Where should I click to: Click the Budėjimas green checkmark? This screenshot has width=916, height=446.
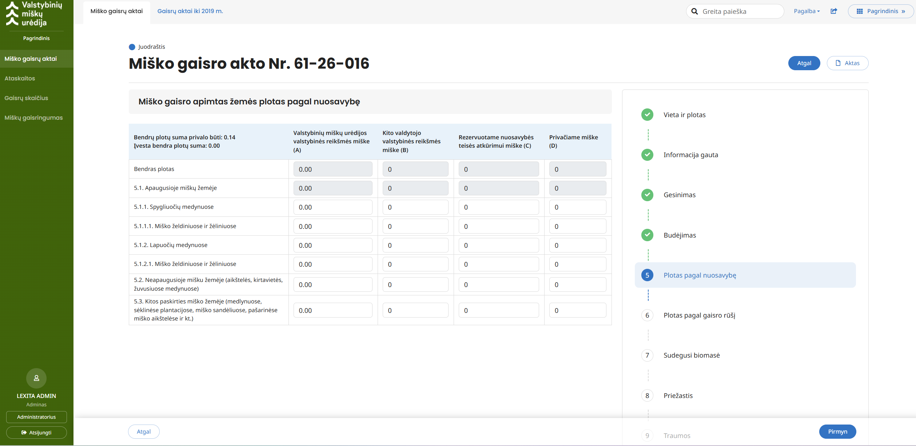click(x=647, y=235)
